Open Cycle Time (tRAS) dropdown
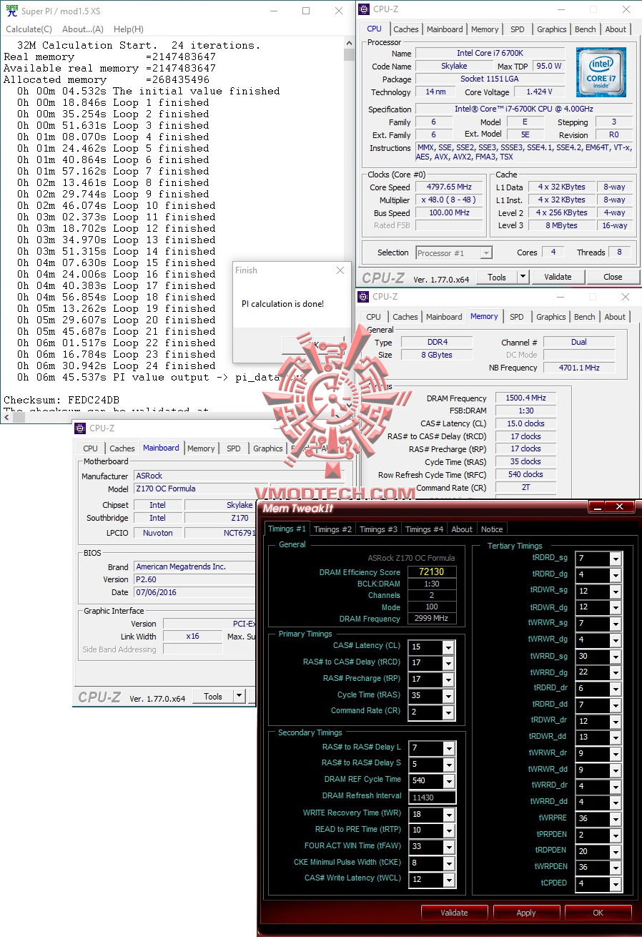Image resolution: width=642 pixels, height=937 pixels. [x=448, y=696]
